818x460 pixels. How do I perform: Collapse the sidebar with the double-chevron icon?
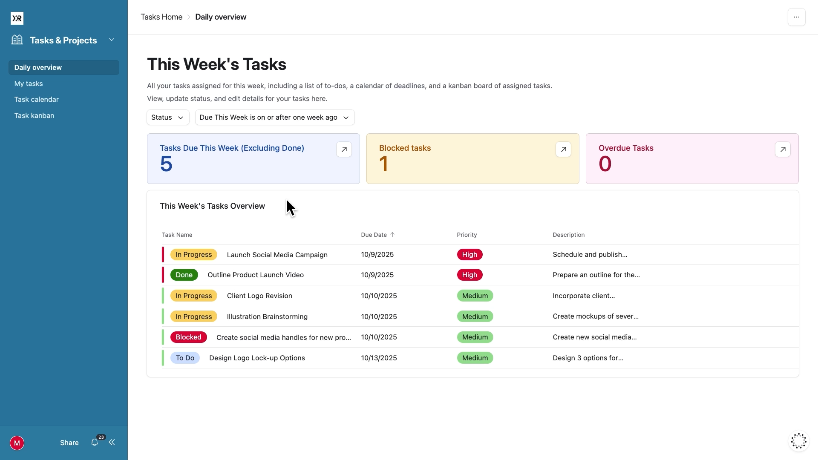tap(112, 443)
